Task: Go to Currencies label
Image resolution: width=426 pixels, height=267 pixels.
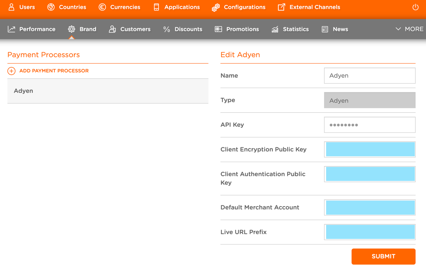Action: point(125,7)
